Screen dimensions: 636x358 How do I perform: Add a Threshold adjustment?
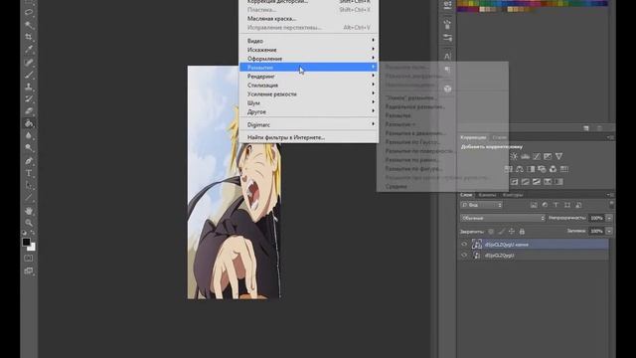[537, 181]
